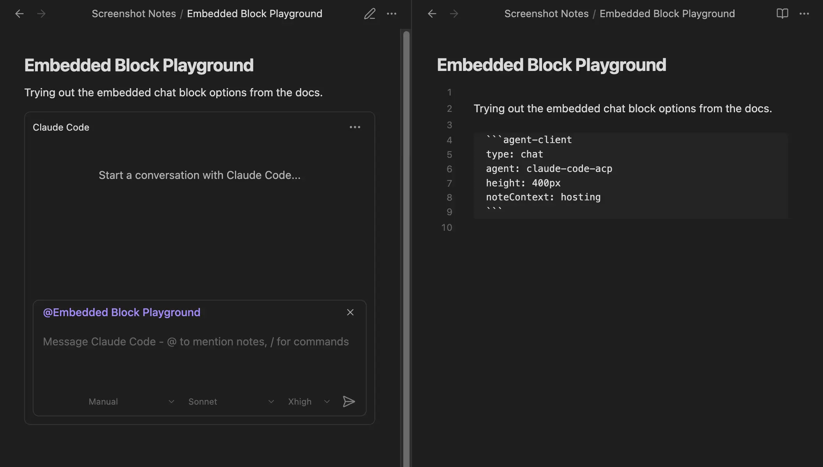Place cursor on 'type: chat' line

514,154
